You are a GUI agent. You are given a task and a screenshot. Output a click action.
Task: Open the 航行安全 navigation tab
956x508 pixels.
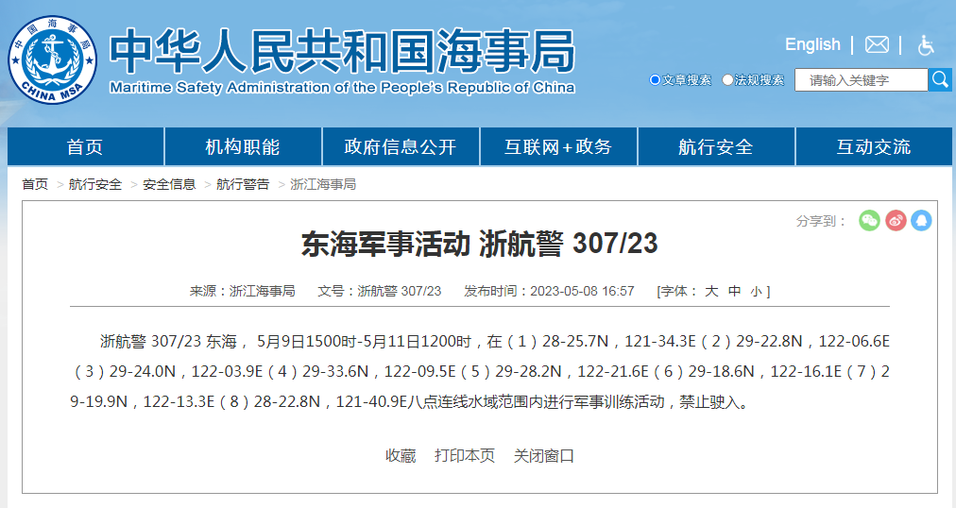tap(716, 146)
